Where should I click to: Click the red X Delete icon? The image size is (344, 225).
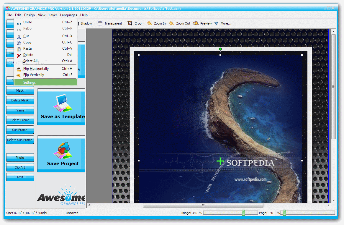tap(19, 55)
